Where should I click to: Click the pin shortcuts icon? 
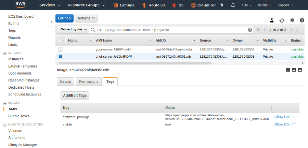point(222,5)
